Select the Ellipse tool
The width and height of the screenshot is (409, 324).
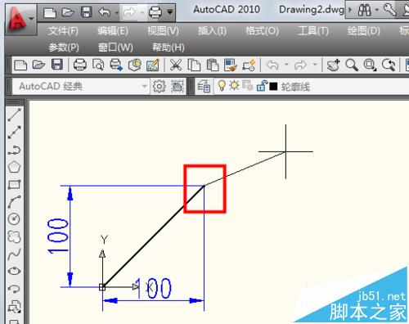point(14,271)
